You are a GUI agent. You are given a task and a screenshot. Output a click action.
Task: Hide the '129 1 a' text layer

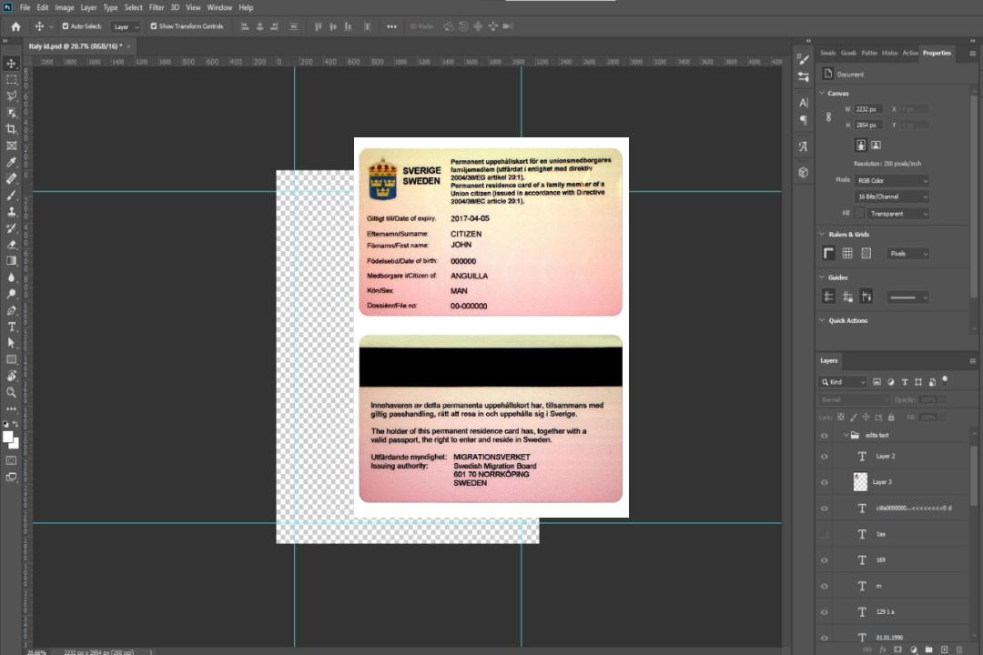tap(825, 612)
